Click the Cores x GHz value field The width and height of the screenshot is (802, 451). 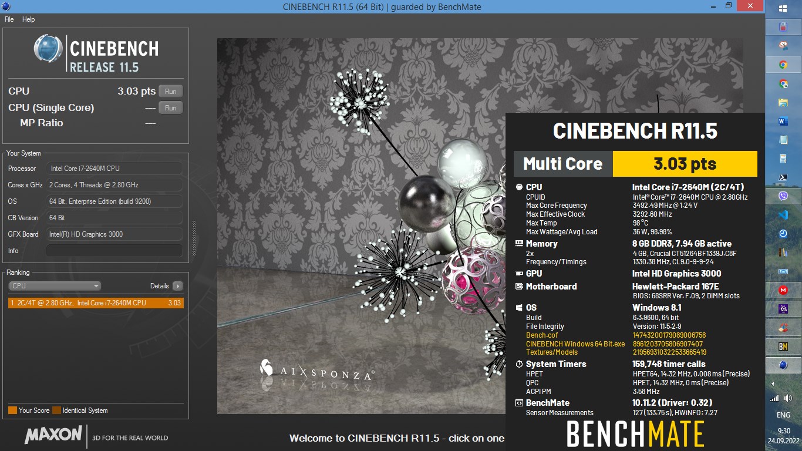[x=114, y=185]
